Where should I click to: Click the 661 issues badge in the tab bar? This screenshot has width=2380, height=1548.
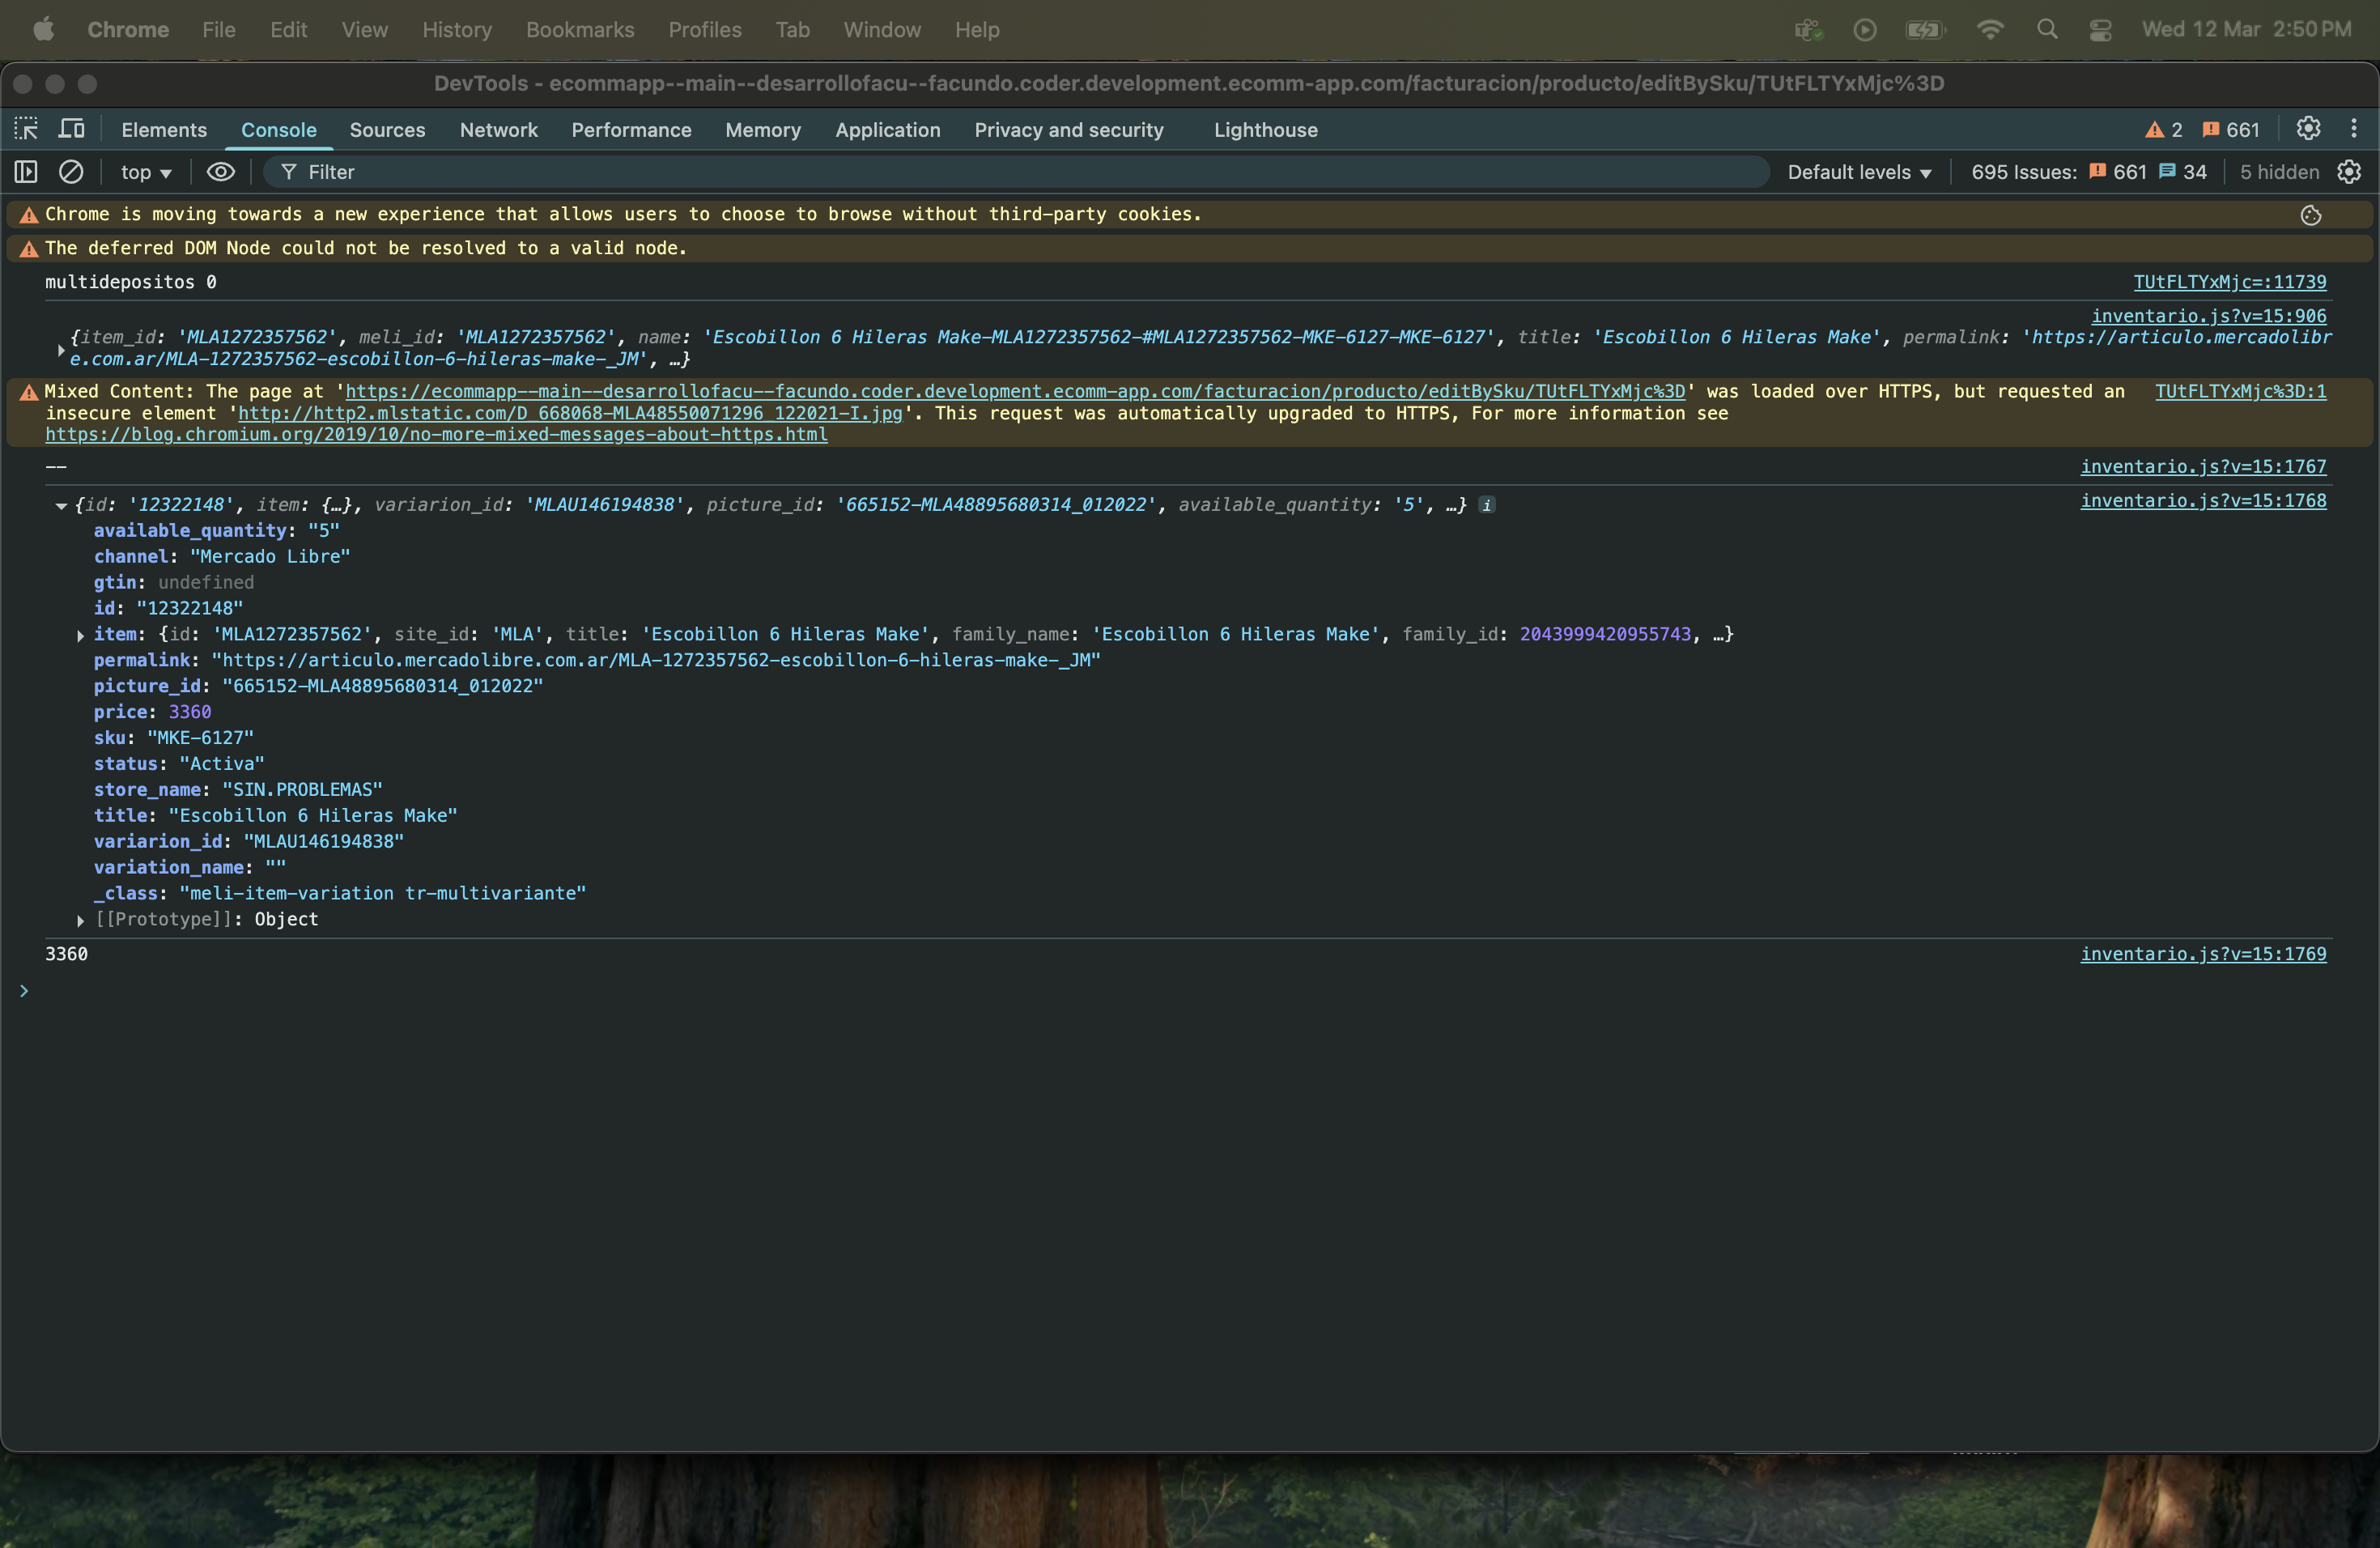[x=2231, y=130]
